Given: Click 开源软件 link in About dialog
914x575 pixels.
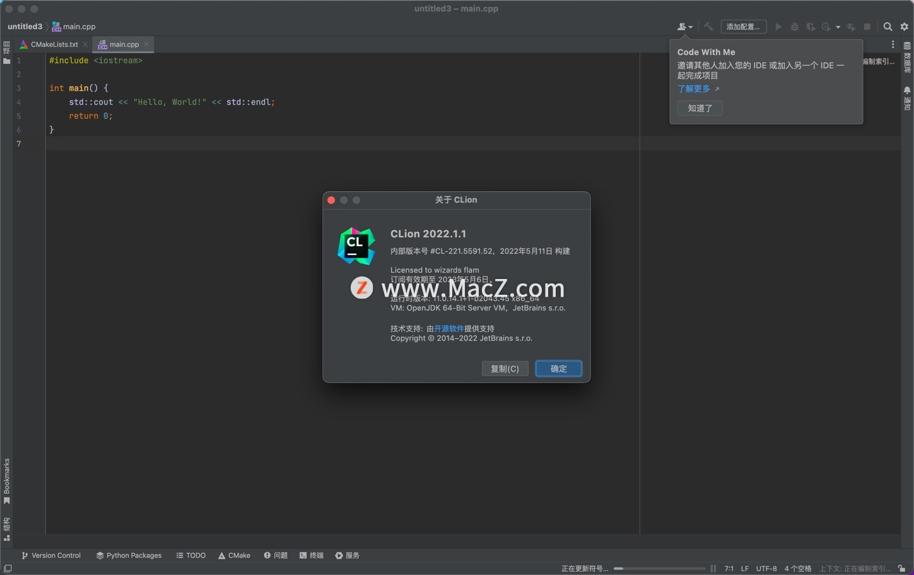Looking at the screenshot, I should tap(448, 328).
